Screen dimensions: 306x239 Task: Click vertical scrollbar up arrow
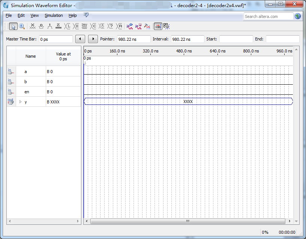(296, 49)
